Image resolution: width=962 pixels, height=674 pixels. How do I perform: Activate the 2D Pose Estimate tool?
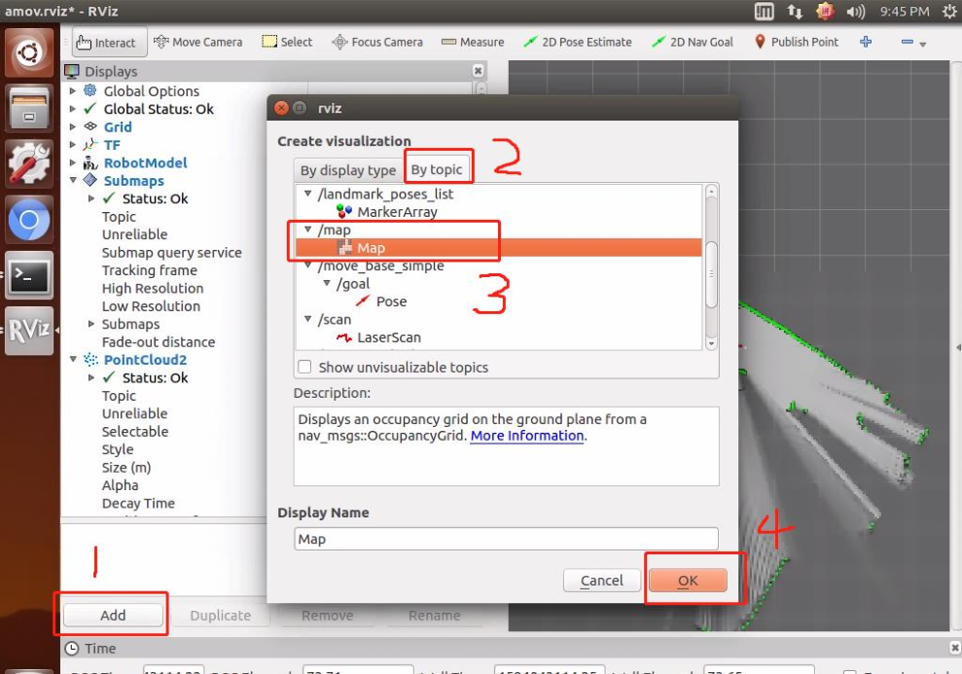pyautogui.click(x=578, y=42)
